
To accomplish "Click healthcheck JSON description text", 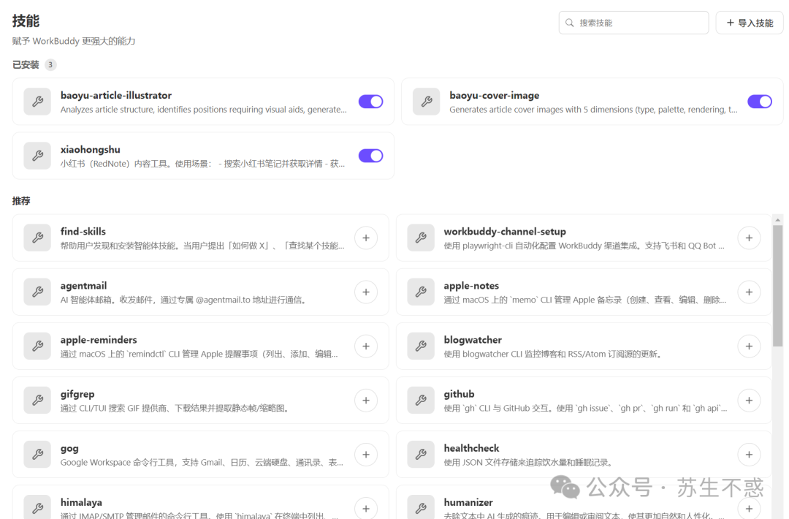I will pos(529,463).
